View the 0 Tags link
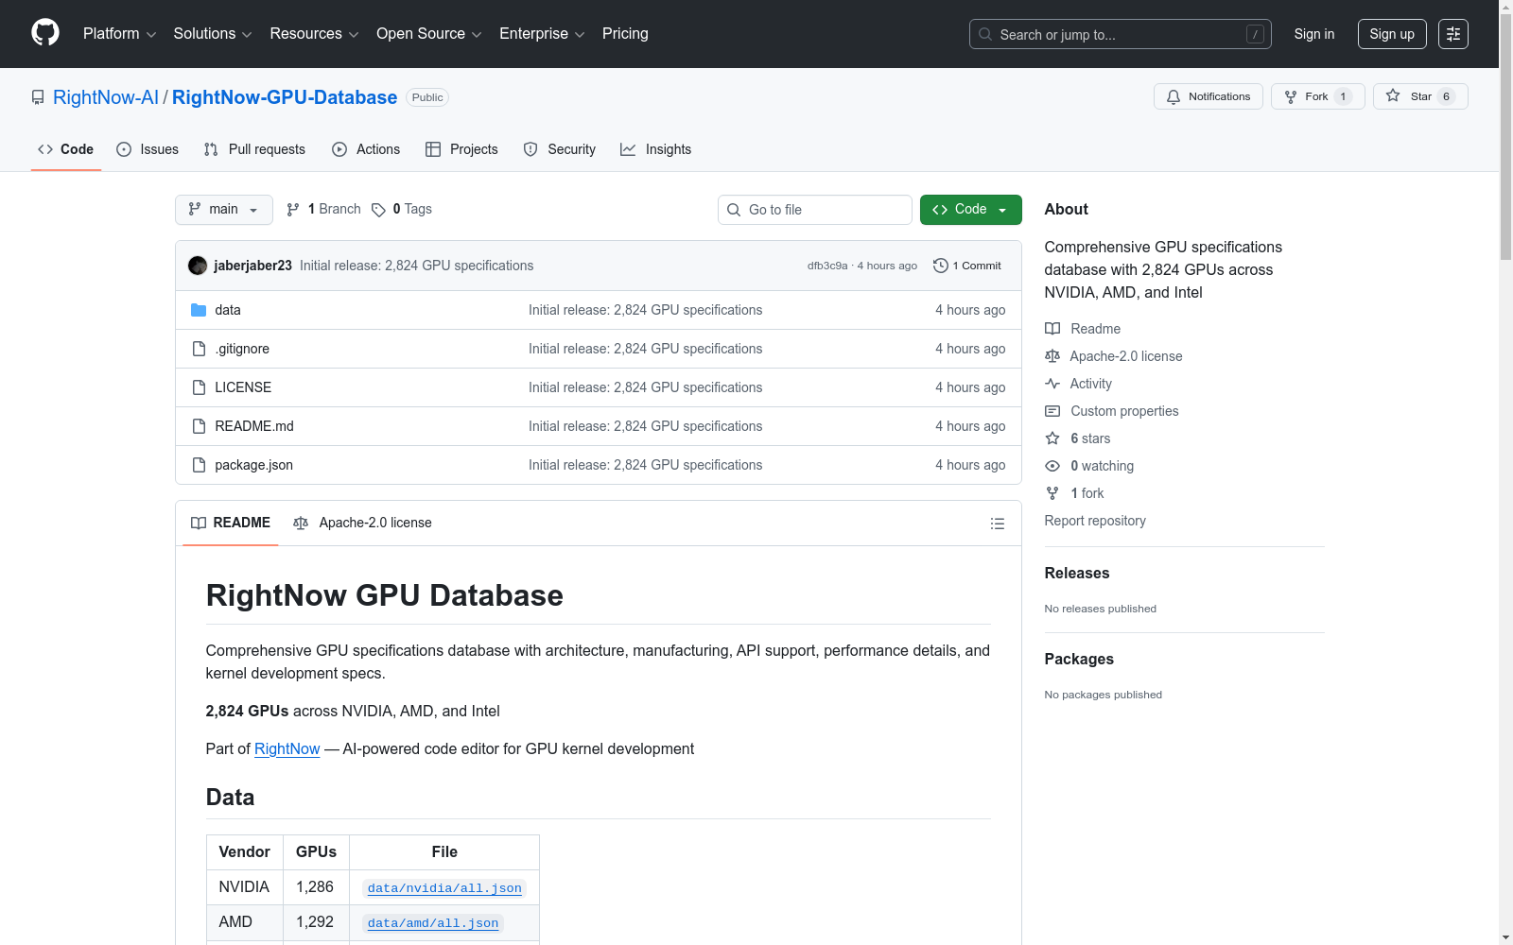This screenshot has width=1513, height=945. point(402,209)
